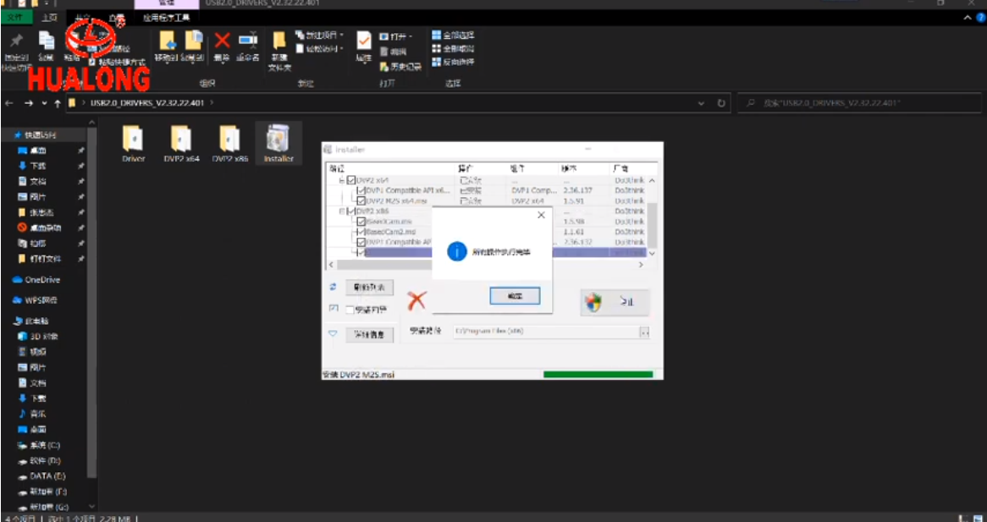Click the Manage (管理) contextual tab
The width and height of the screenshot is (987, 522).
click(166, 3)
